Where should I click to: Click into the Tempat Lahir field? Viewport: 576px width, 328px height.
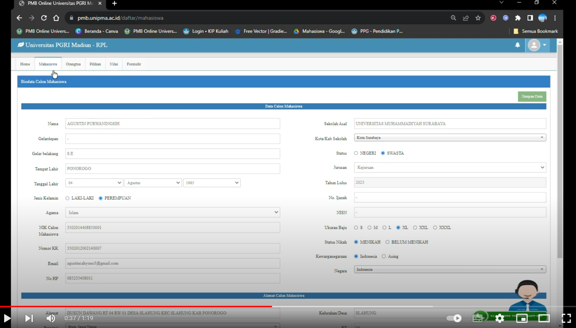pos(172,169)
